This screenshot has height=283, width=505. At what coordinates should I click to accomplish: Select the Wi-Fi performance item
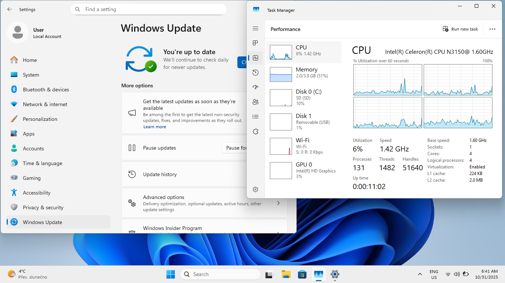point(304,146)
